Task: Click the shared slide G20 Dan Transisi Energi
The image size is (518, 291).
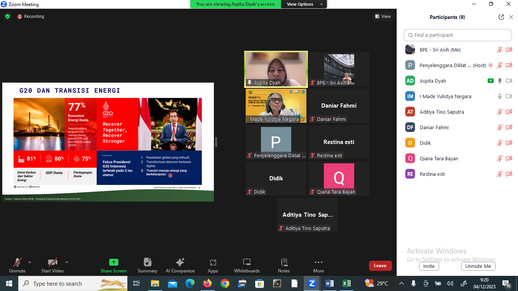Action: [108, 142]
